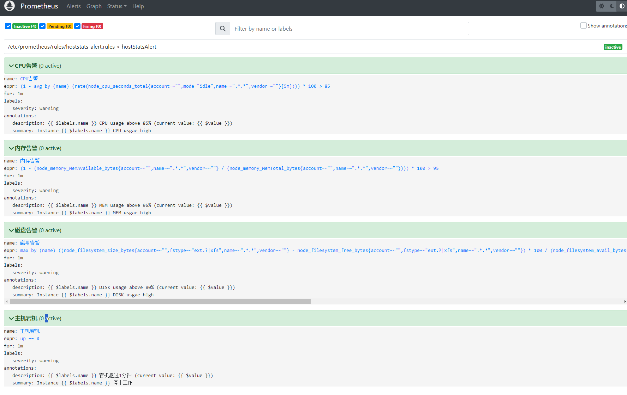Collapse the CPU告警 alert rule
Viewport: 627px width, 395px height.
coord(11,66)
